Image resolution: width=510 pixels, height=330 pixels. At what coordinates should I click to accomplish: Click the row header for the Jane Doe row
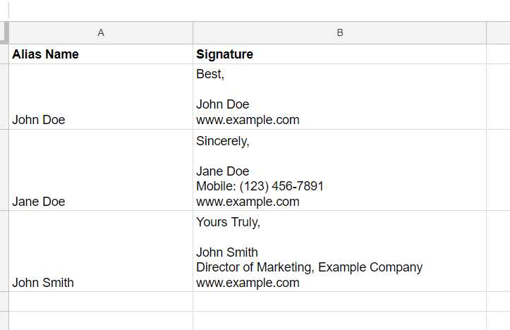click(4, 170)
